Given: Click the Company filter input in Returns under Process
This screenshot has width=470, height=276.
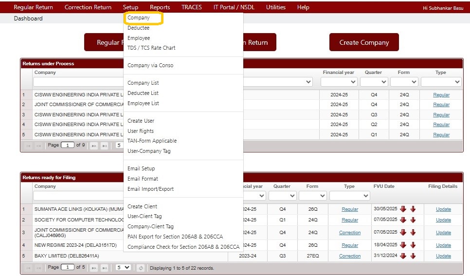Looking at the screenshot, I should click(78, 82).
